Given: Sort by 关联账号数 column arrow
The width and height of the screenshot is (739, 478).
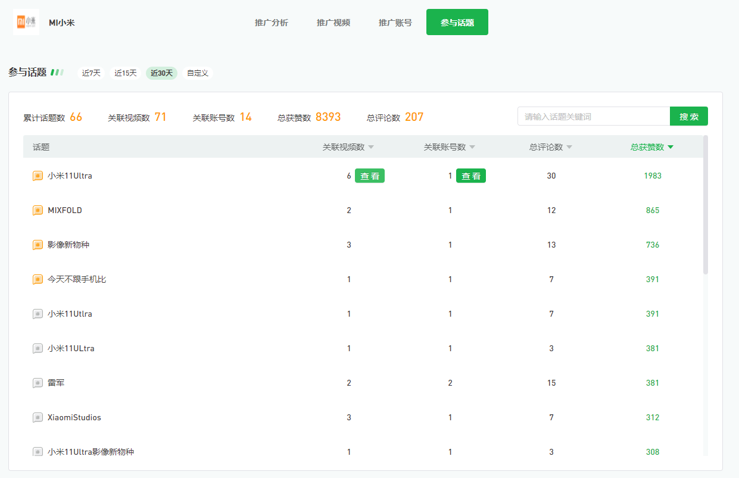Looking at the screenshot, I should click(472, 147).
